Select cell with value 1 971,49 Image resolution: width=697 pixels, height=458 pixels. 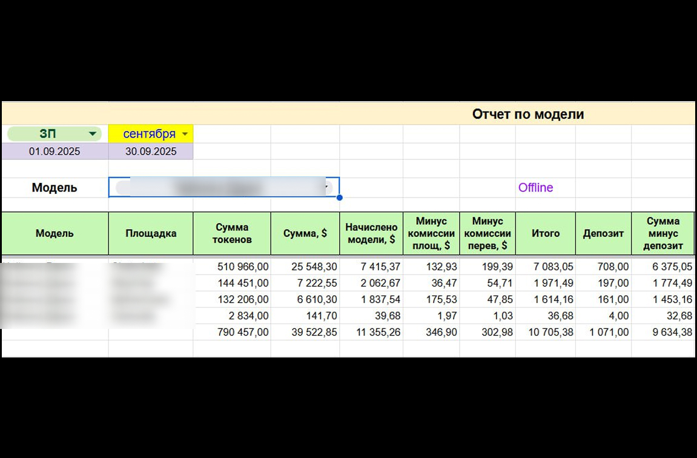point(546,284)
